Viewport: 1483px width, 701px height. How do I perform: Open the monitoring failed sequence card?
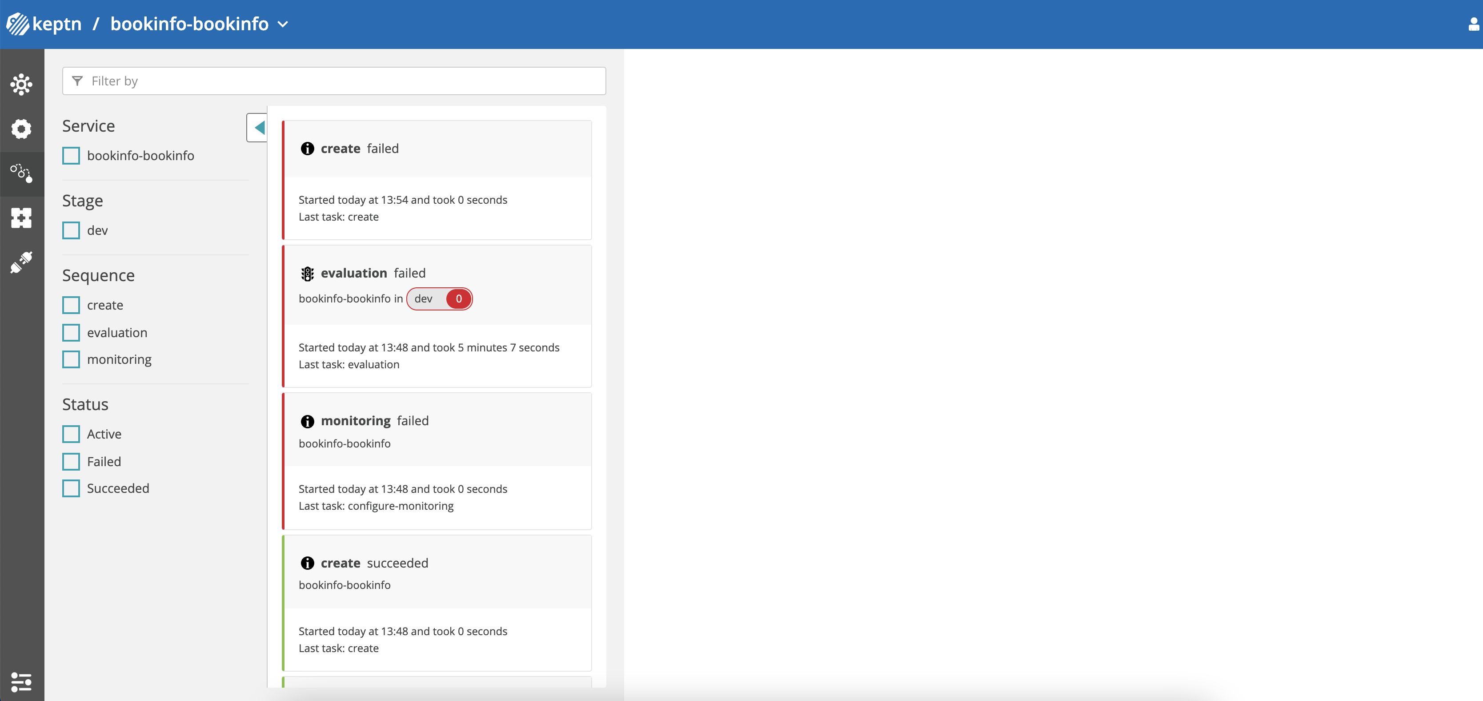point(437,461)
